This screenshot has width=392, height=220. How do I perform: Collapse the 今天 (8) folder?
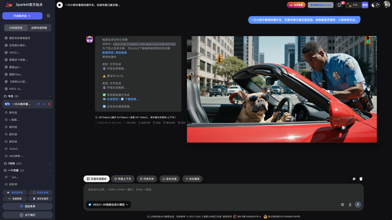pyautogui.click(x=27, y=96)
